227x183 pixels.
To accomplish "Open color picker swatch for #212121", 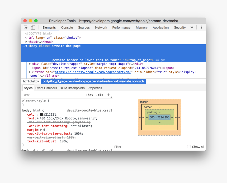I will pyautogui.click(x=41, y=115).
